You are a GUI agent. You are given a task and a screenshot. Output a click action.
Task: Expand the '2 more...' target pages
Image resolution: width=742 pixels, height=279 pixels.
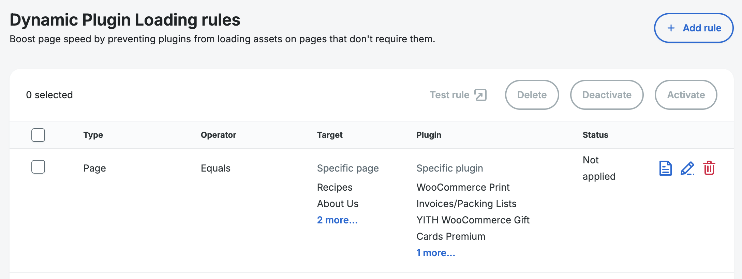click(x=337, y=220)
